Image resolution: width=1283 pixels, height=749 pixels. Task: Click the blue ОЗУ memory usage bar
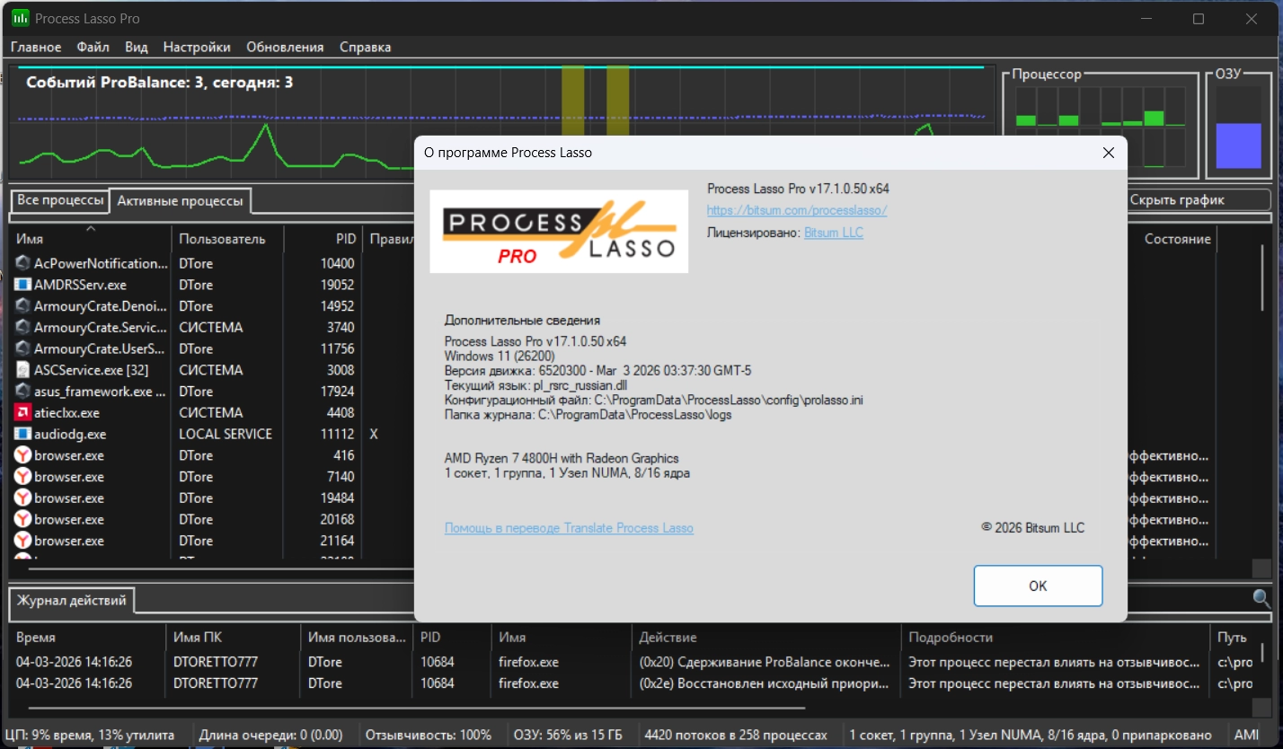pos(1239,145)
